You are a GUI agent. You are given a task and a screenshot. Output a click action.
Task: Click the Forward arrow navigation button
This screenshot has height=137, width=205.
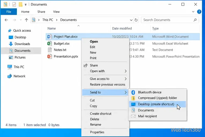[14, 20]
